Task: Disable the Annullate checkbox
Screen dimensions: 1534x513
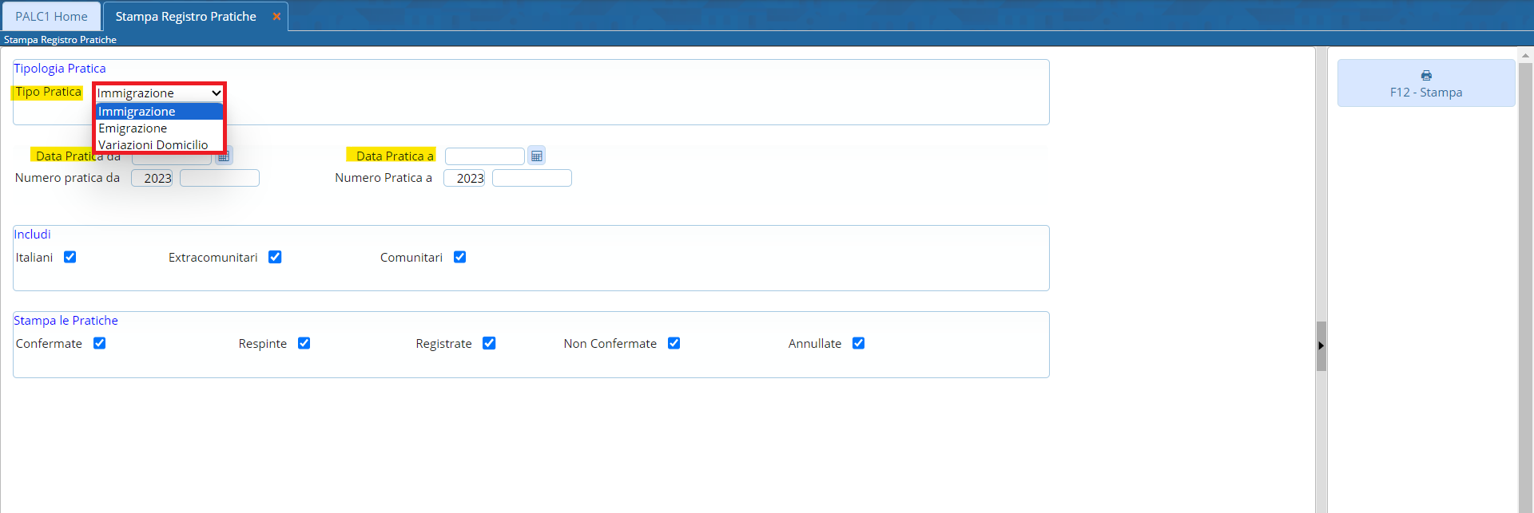Action: point(858,343)
